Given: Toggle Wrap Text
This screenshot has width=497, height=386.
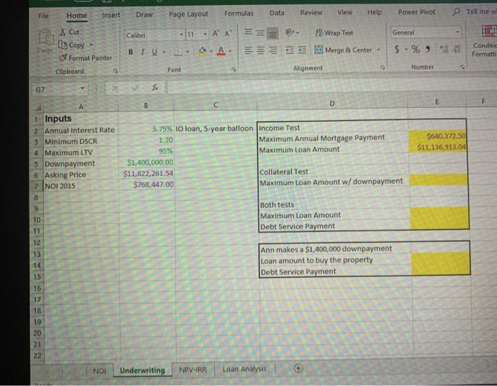Looking at the screenshot, I should click(334, 33).
